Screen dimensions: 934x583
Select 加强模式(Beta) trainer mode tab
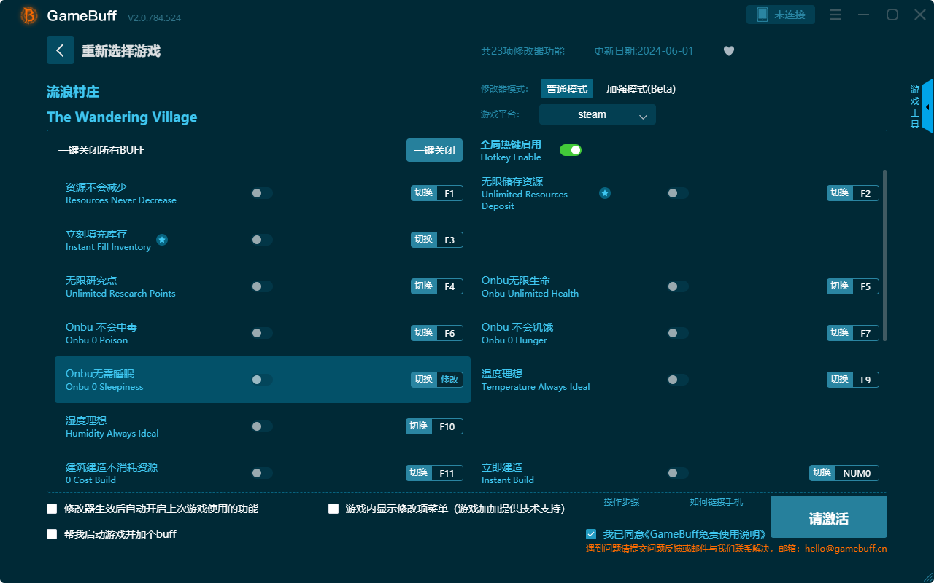[x=641, y=89]
